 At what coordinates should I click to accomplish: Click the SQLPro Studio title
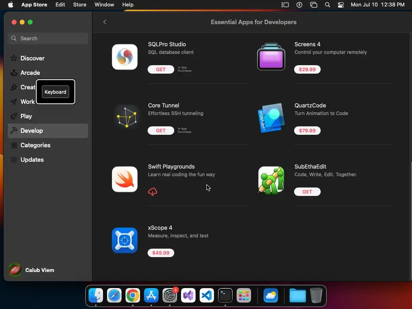point(167,44)
